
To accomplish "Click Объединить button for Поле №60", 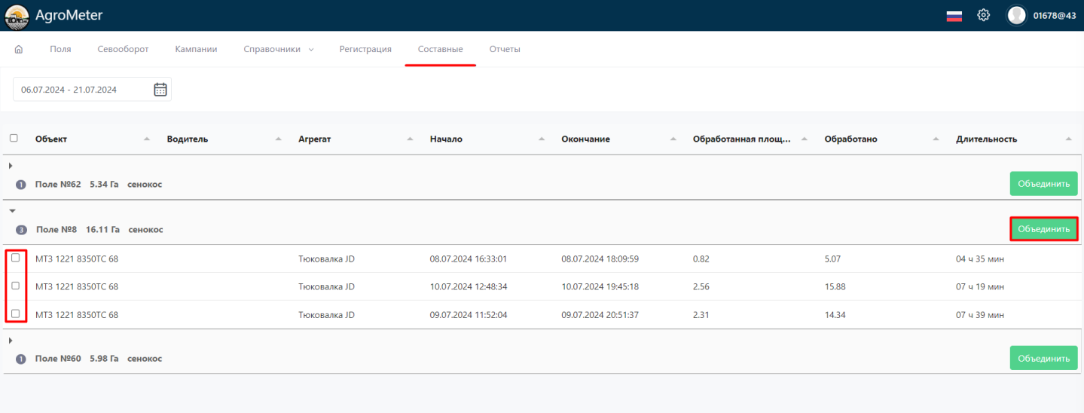I will point(1043,359).
